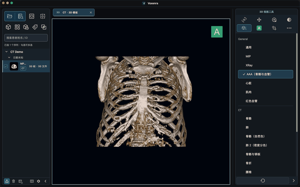Click the preset list scrollbar

coord(297,83)
